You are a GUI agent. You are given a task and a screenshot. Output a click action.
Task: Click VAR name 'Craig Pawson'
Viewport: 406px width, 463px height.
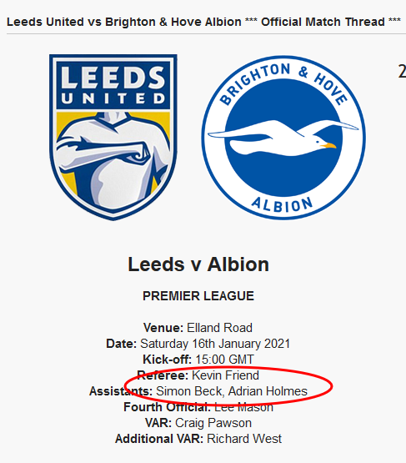pos(213,423)
